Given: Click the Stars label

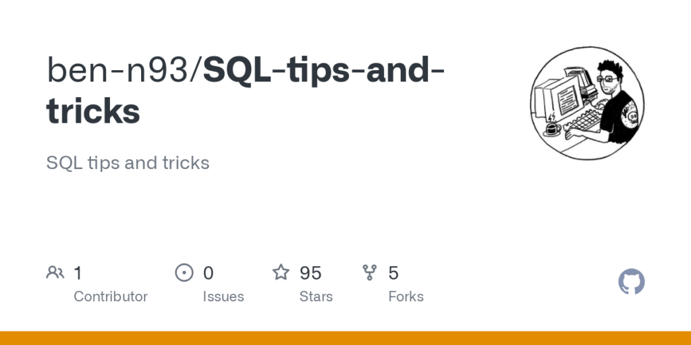Looking at the screenshot, I should (316, 296).
